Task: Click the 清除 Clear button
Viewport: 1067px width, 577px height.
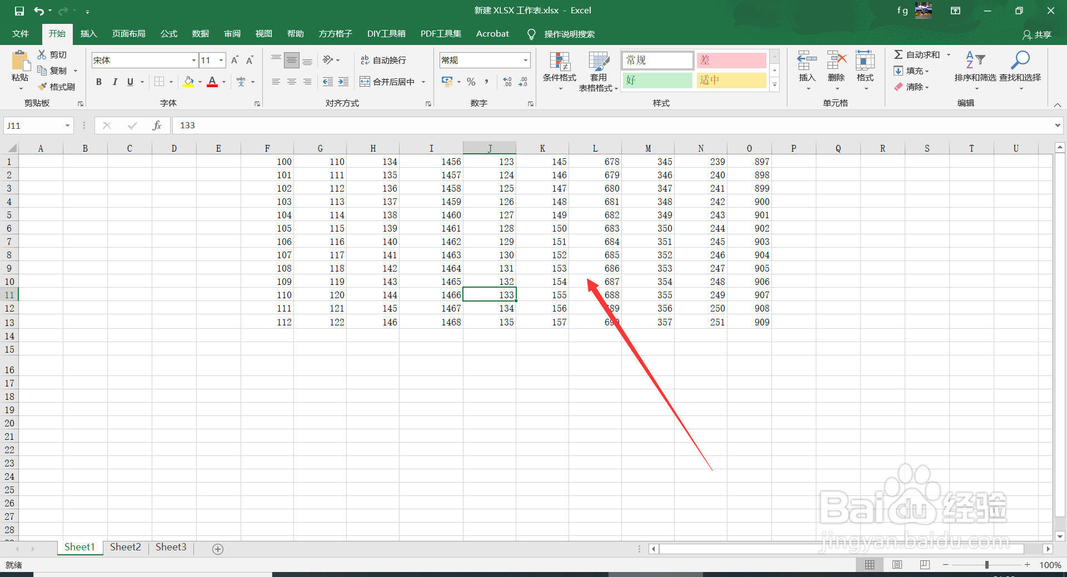Action: coord(911,87)
